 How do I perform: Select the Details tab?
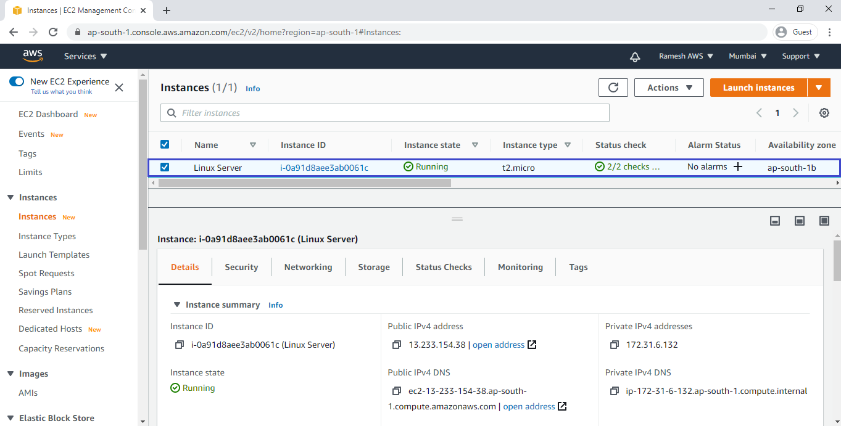(185, 267)
